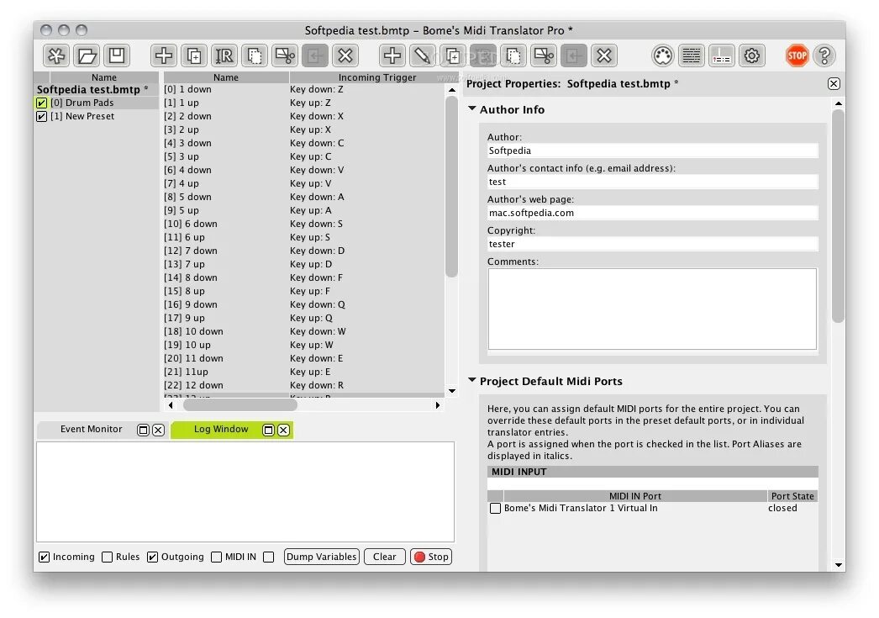This screenshot has width=879, height=618.
Task: Add a new preset with first plus icon
Action: (164, 55)
